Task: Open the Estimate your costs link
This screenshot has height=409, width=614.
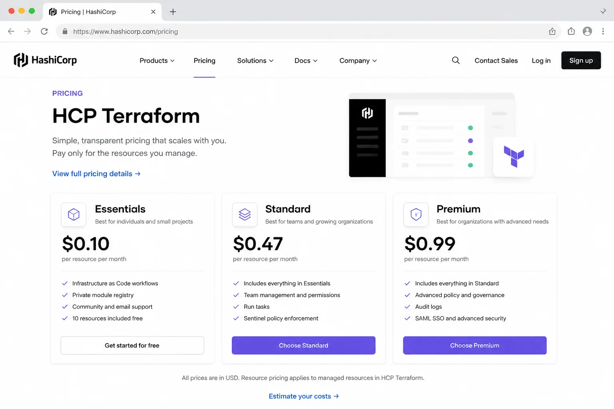Action: [304, 396]
